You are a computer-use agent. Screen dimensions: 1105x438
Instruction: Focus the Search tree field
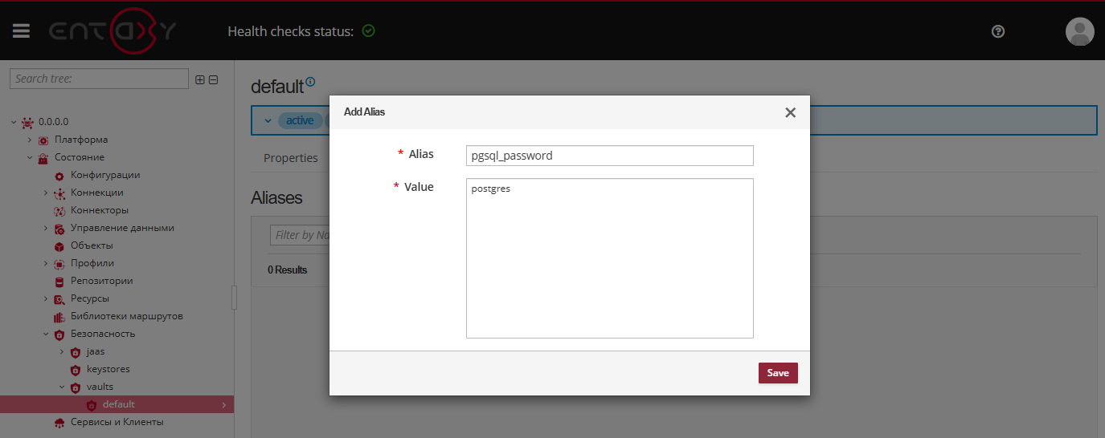99,79
